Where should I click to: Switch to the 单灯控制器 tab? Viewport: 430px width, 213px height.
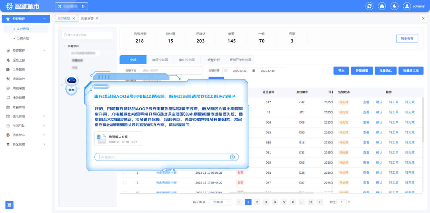click(160, 60)
